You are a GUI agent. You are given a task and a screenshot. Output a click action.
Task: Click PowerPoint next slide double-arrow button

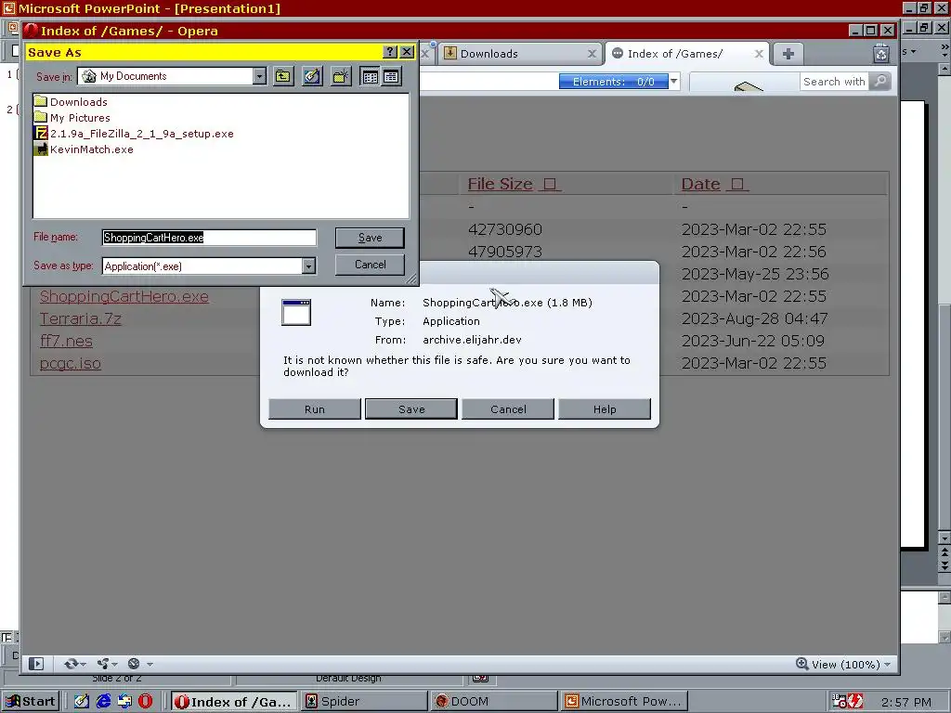pos(944,565)
